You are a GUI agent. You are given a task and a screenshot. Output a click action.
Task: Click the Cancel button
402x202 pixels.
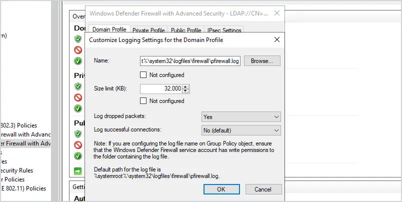(x=263, y=189)
